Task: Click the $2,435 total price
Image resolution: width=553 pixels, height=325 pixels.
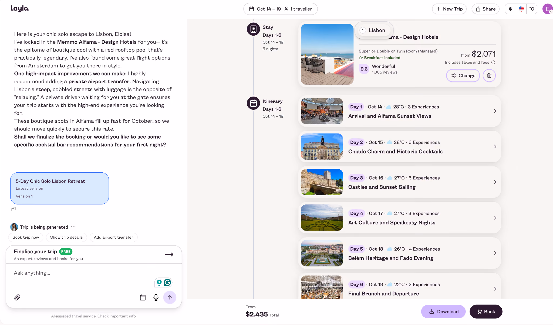Action: [257, 314]
